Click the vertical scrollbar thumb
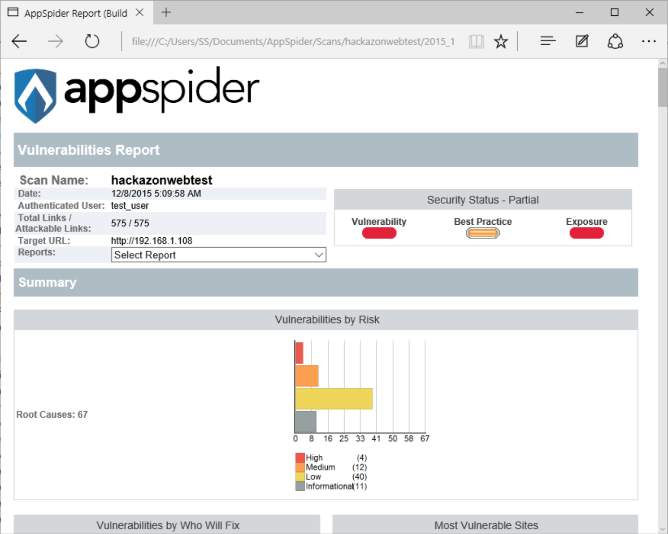The height and width of the screenshot is (534, 668). point(663,87)
